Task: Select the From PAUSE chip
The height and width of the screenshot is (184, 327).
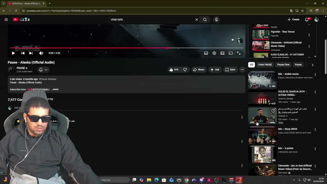Action: click(x=265, y=65)
